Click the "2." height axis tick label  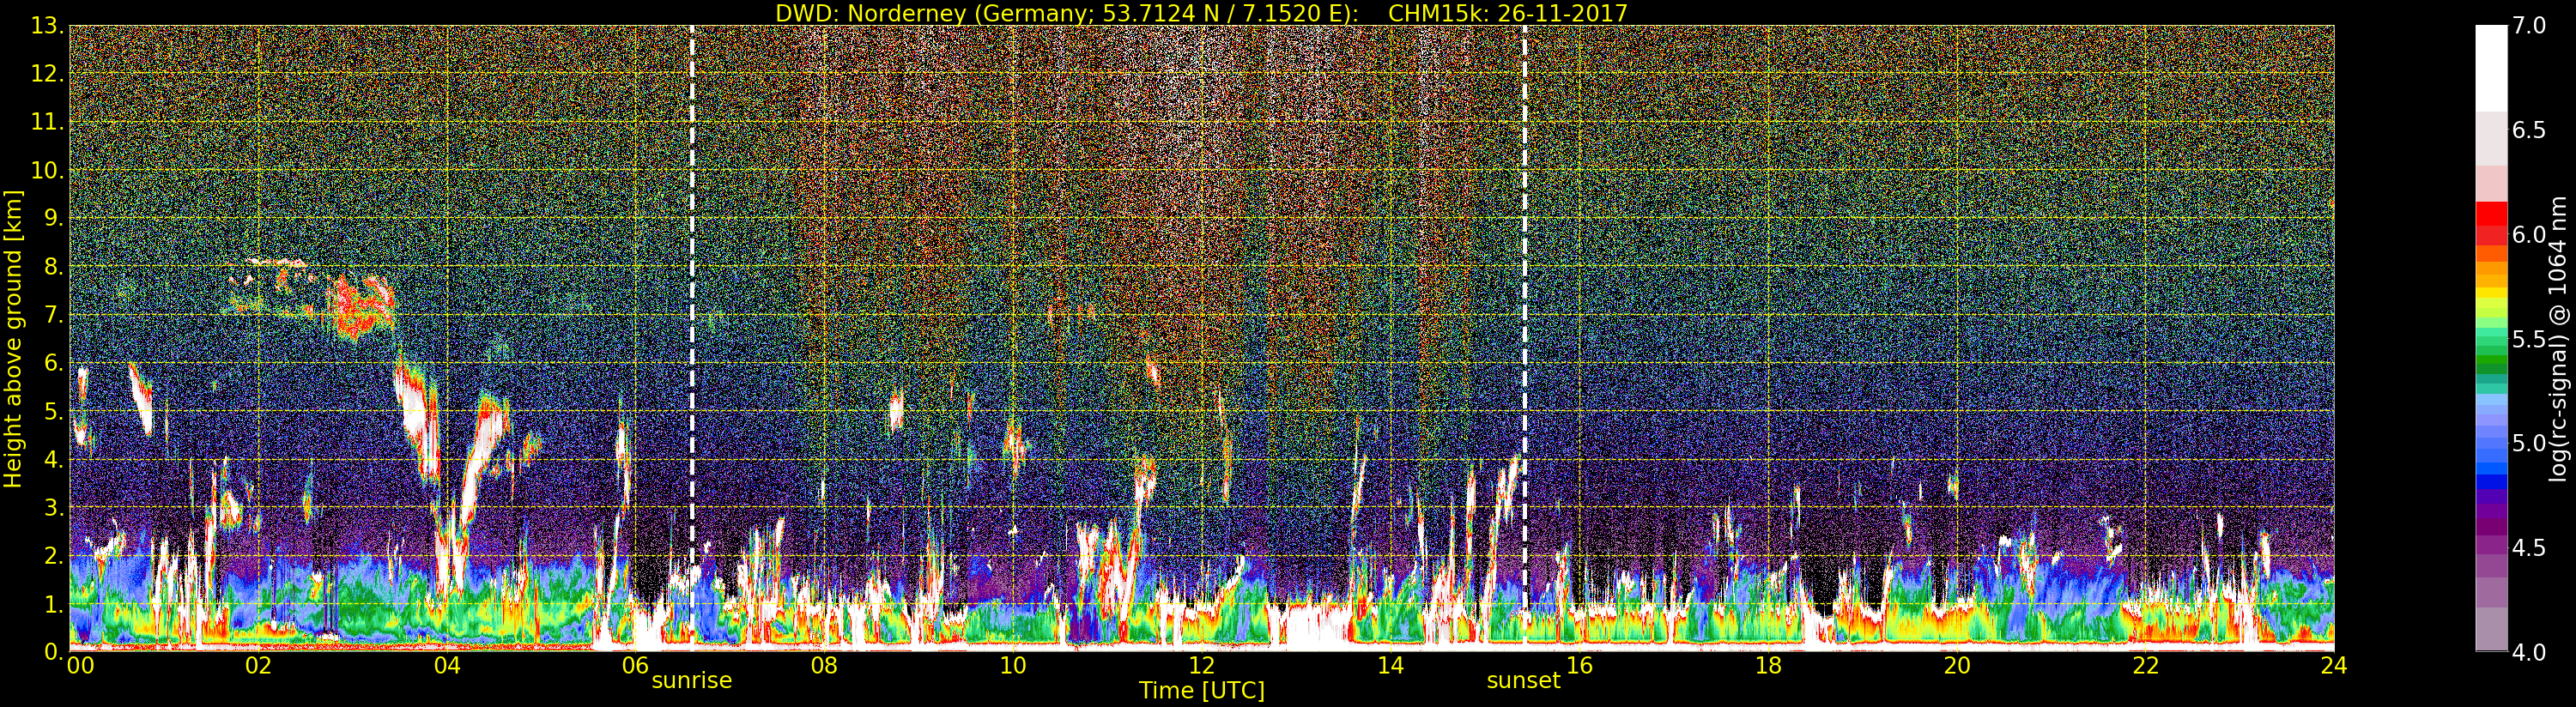click(x=53, y=555)
